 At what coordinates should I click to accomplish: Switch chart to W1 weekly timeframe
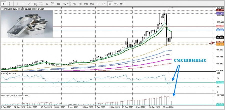click(x=116, y=4)
